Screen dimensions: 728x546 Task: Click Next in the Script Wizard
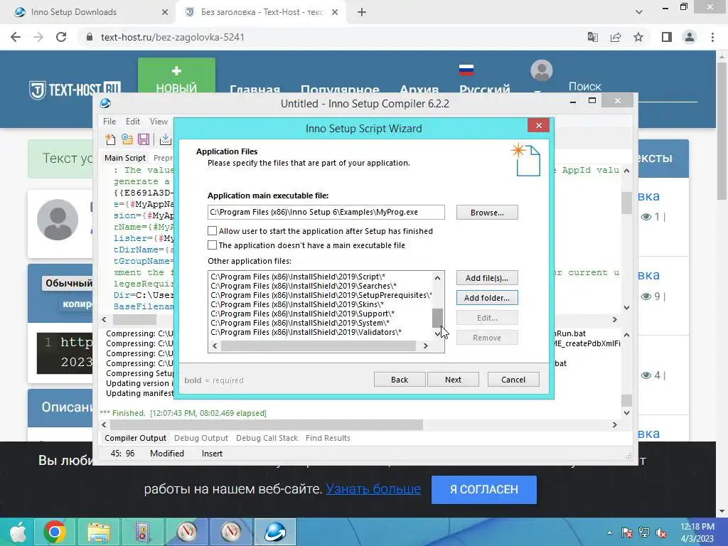tap(453, 380)
